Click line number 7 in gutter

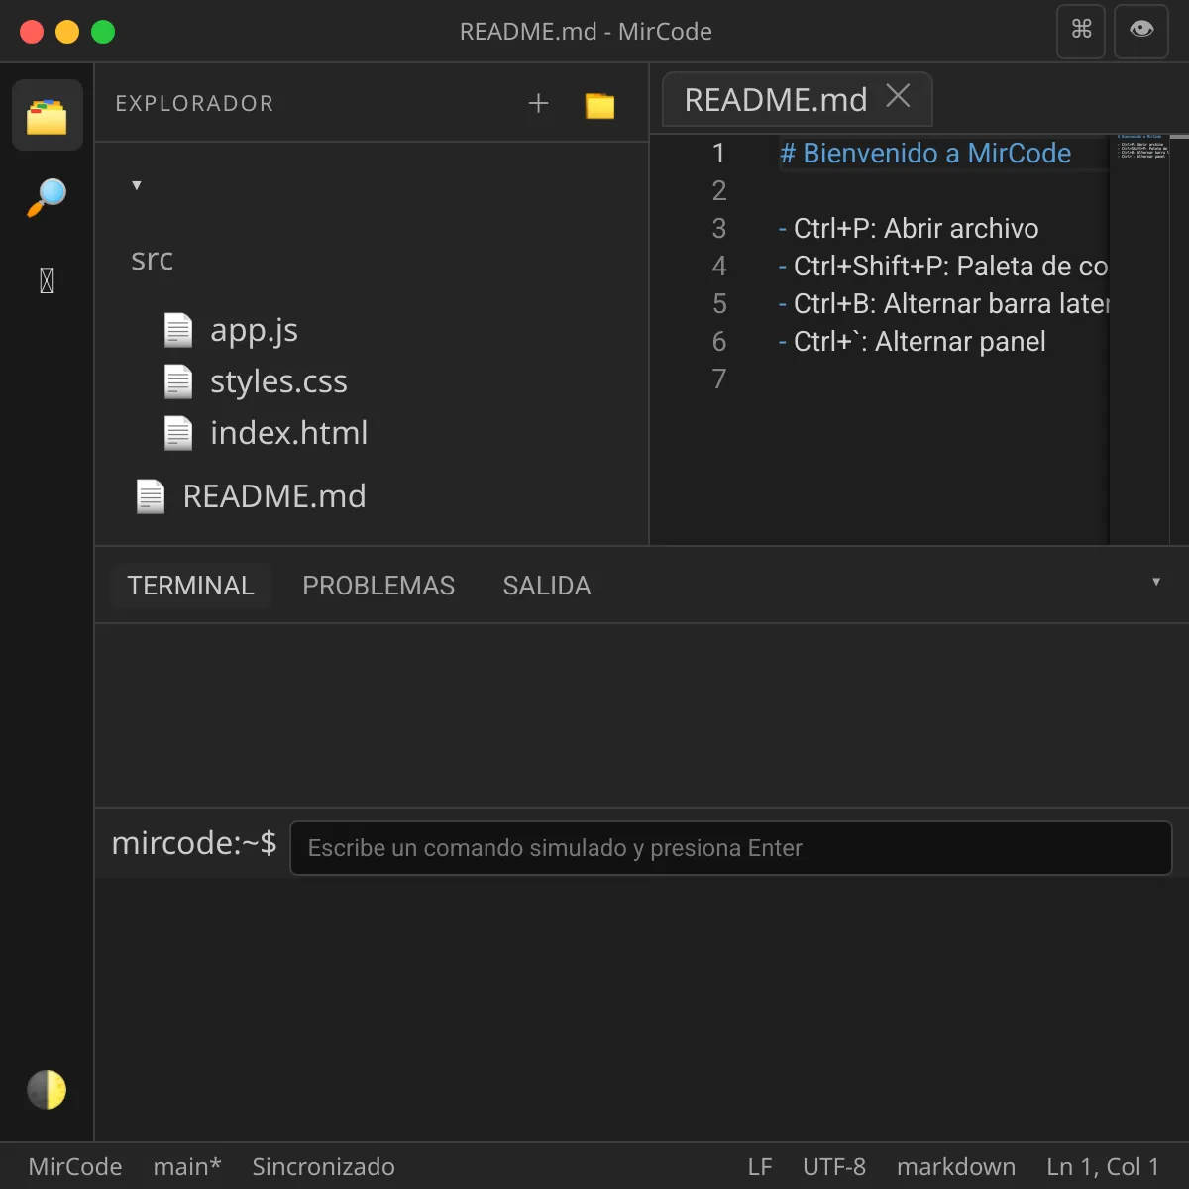[x=719, y=379]
